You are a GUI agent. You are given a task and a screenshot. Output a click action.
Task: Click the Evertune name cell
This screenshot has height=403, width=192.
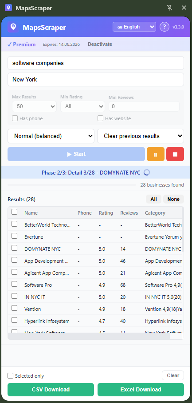click(34, 237)
